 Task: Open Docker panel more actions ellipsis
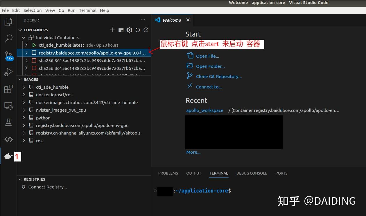click(143, 20)
